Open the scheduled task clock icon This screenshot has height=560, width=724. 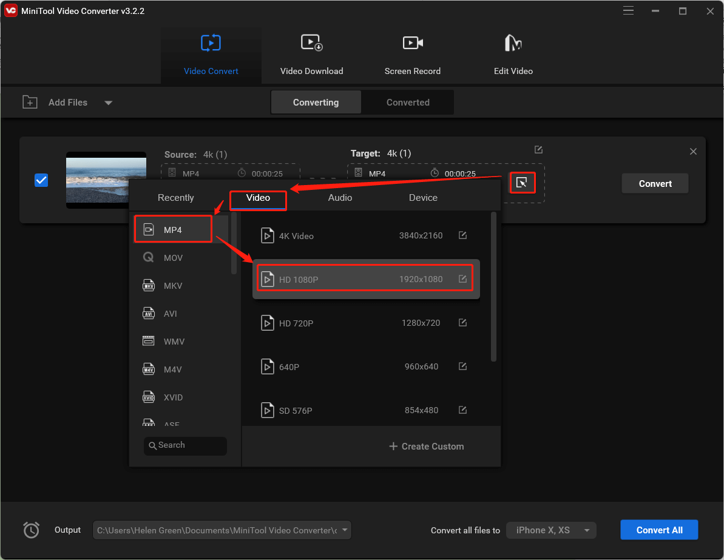tap(31, 530)
